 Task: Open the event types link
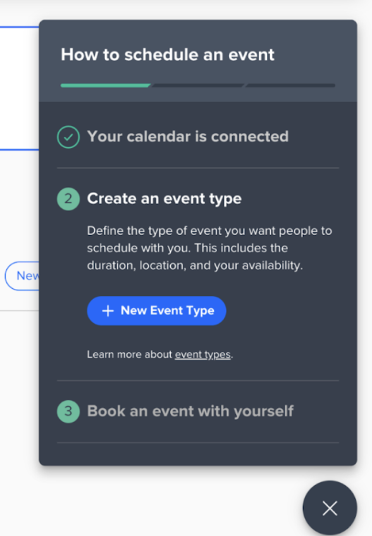[202, 354]
